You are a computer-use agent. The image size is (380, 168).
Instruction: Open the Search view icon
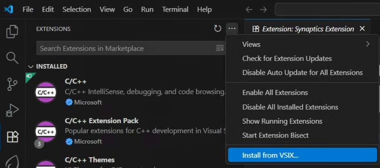12,58
